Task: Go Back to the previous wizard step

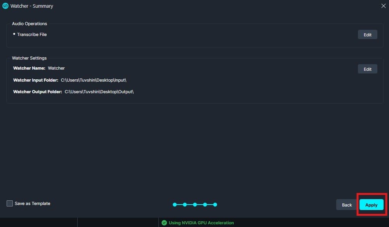Action: point(347,205)
